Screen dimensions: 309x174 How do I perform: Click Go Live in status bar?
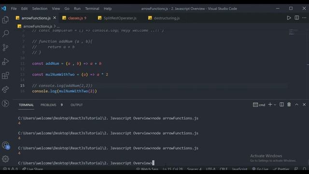[x=260, y=169]
